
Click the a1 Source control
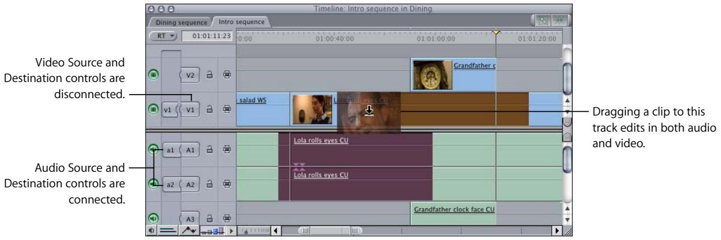pos(170,150)
